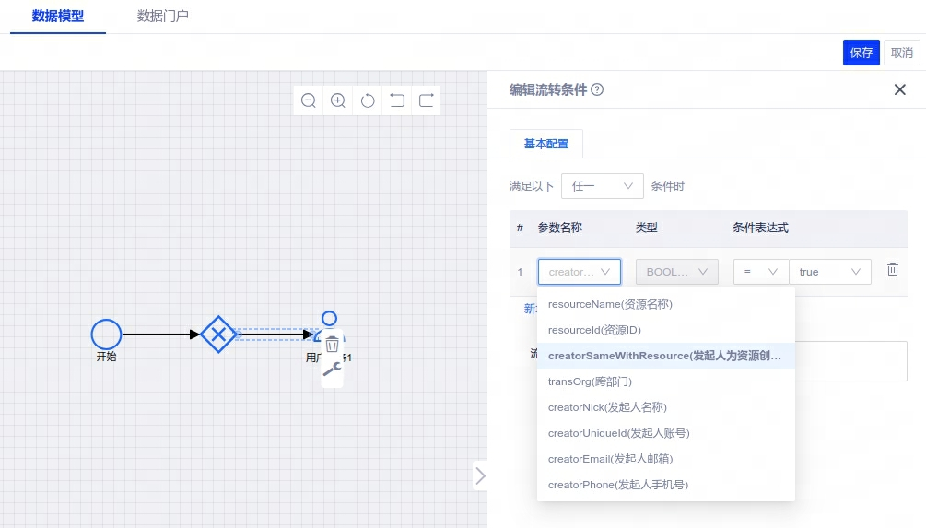Zoom out the workflow canvas
The width and height of the screenshot is (926, 528).
309,100
